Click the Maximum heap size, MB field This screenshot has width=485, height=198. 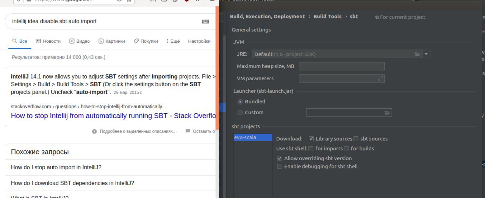pos(342,66)
